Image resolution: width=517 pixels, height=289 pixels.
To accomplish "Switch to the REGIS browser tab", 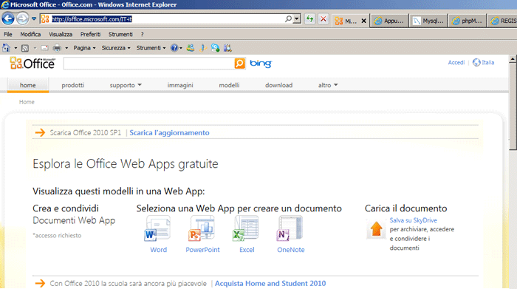I will [x=503, y=21].
